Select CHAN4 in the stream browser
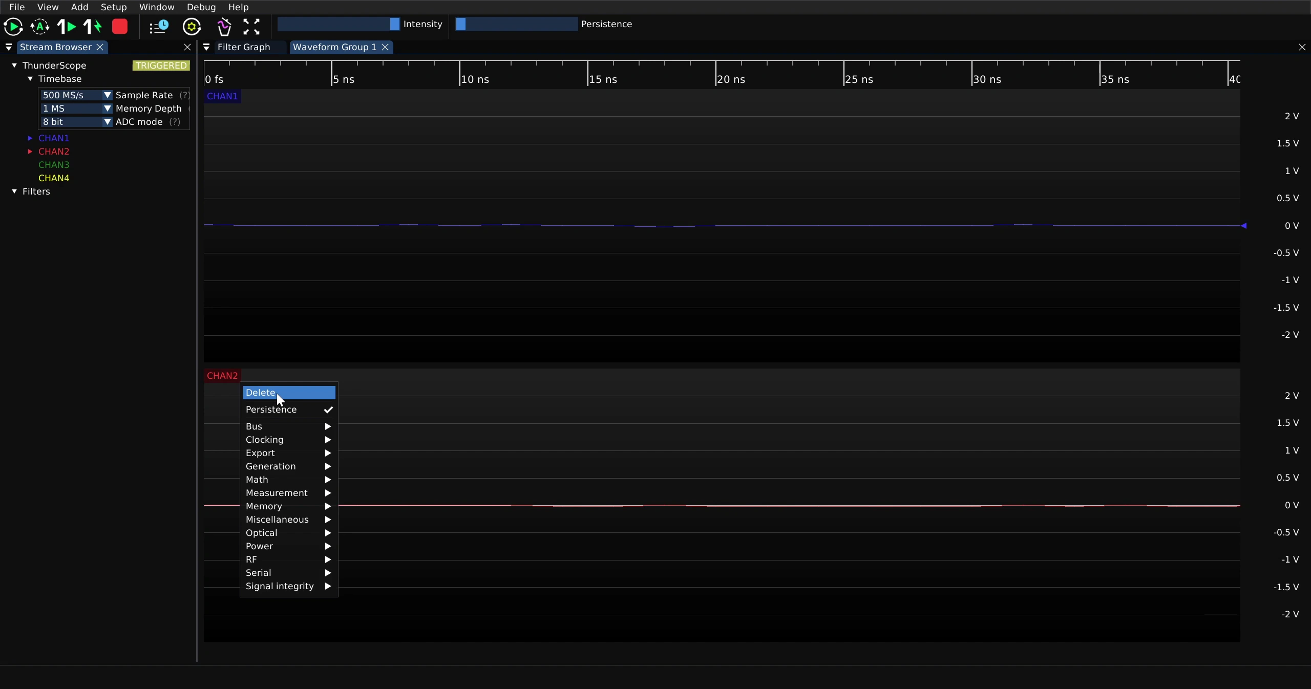The width and height of the screenshot is (1311, 689). point(54,178)
